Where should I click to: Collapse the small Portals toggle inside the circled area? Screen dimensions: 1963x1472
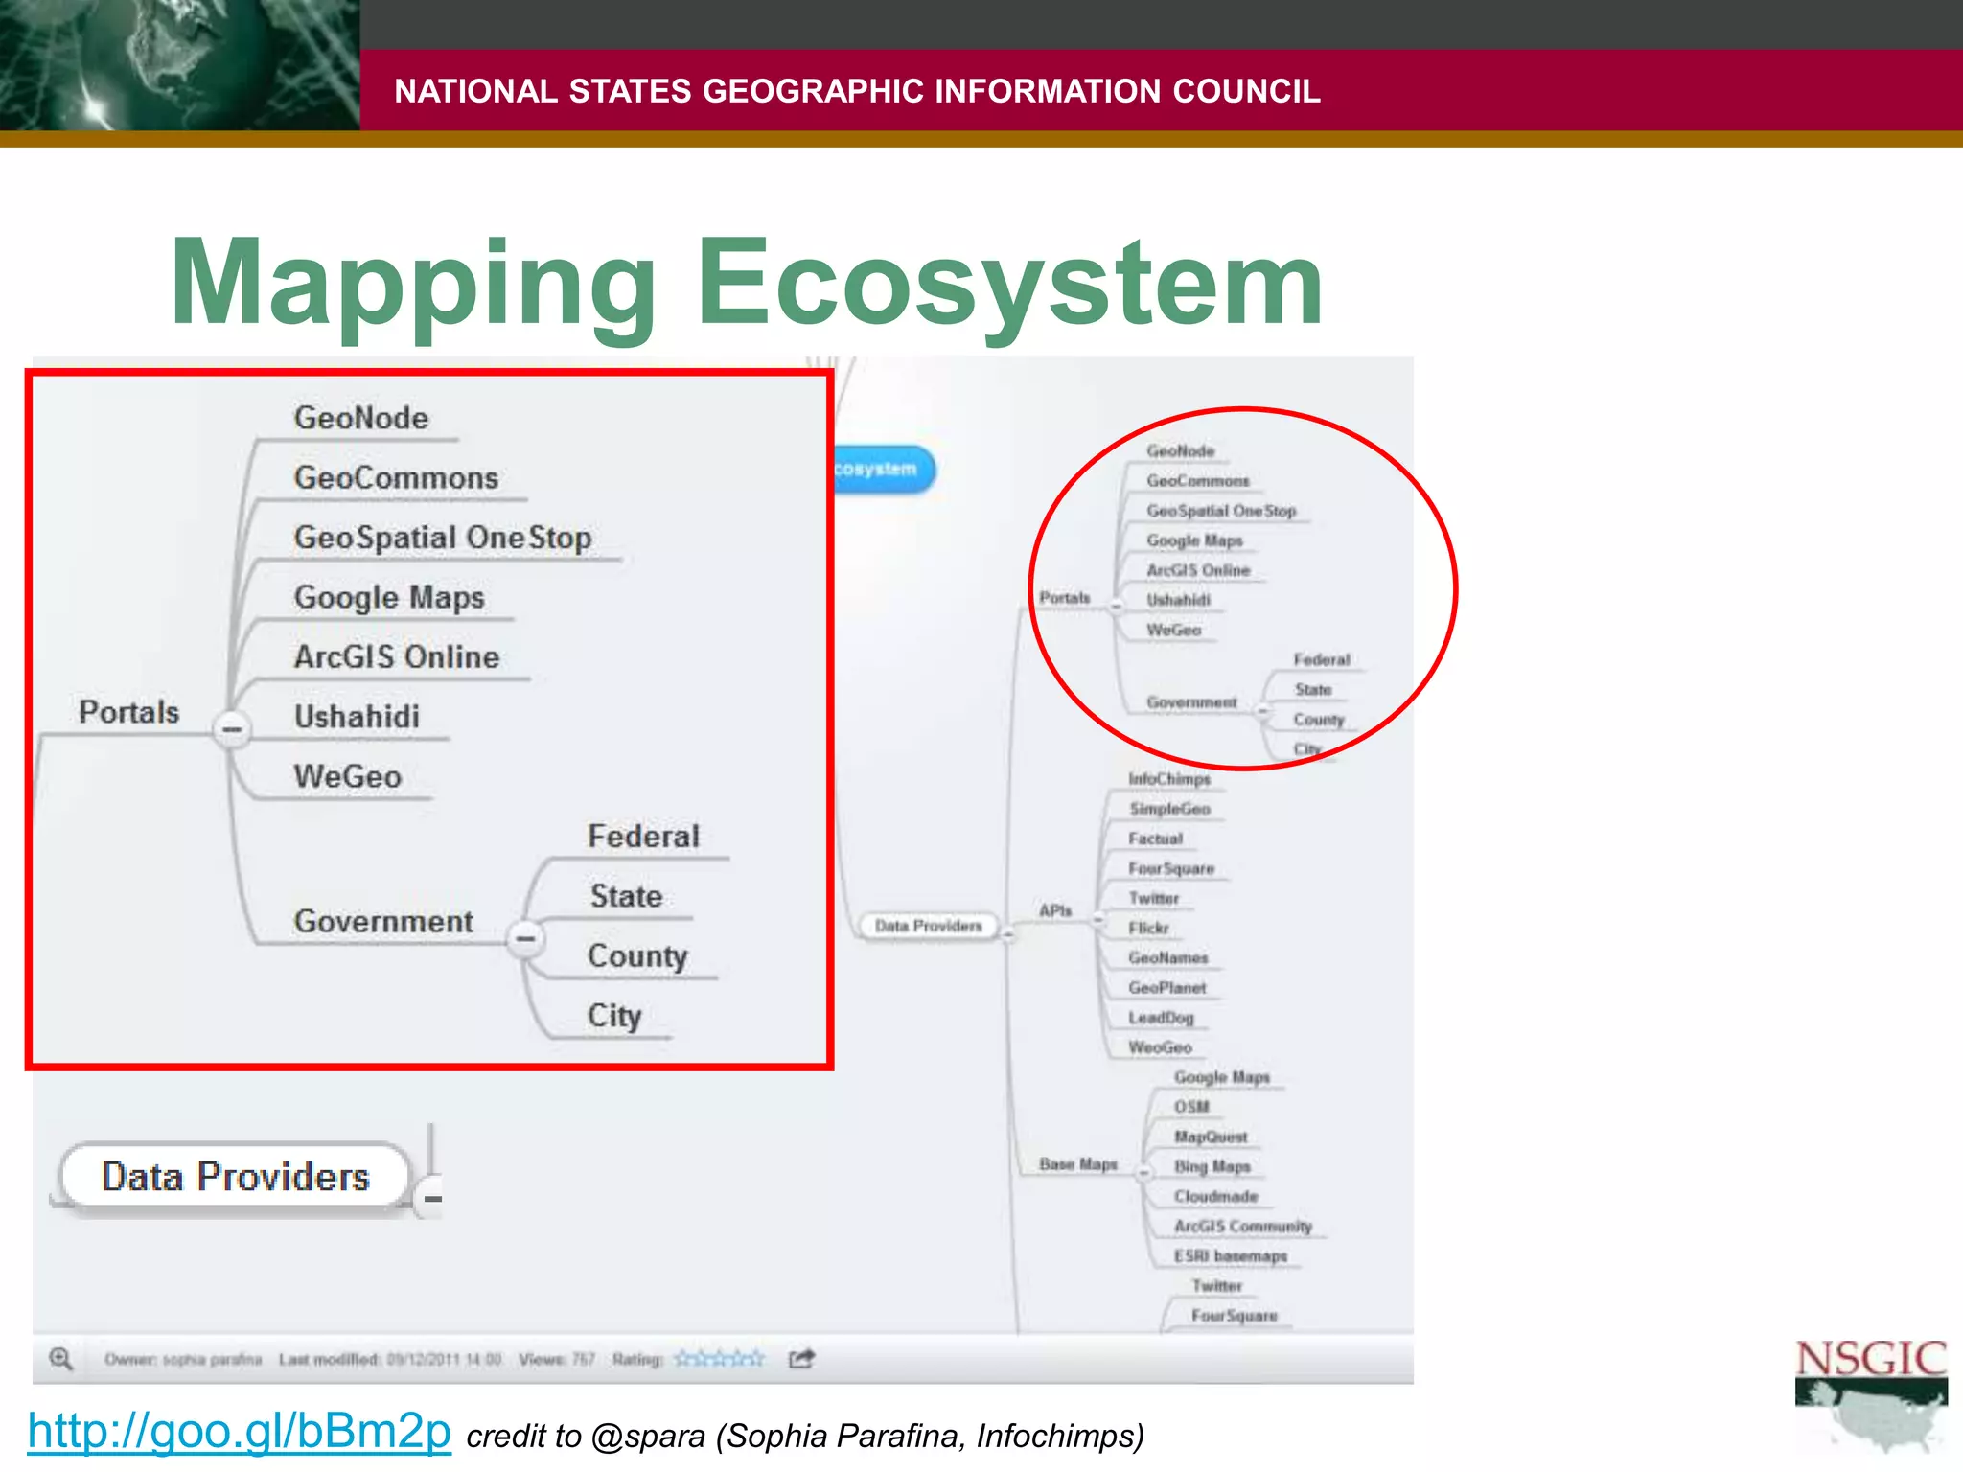tap(1115, 606)
